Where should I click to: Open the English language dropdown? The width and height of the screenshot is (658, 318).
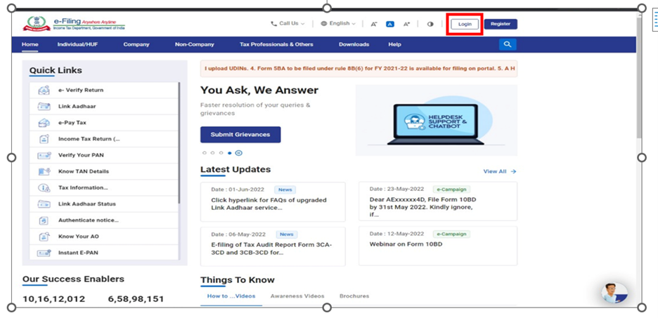338,24
